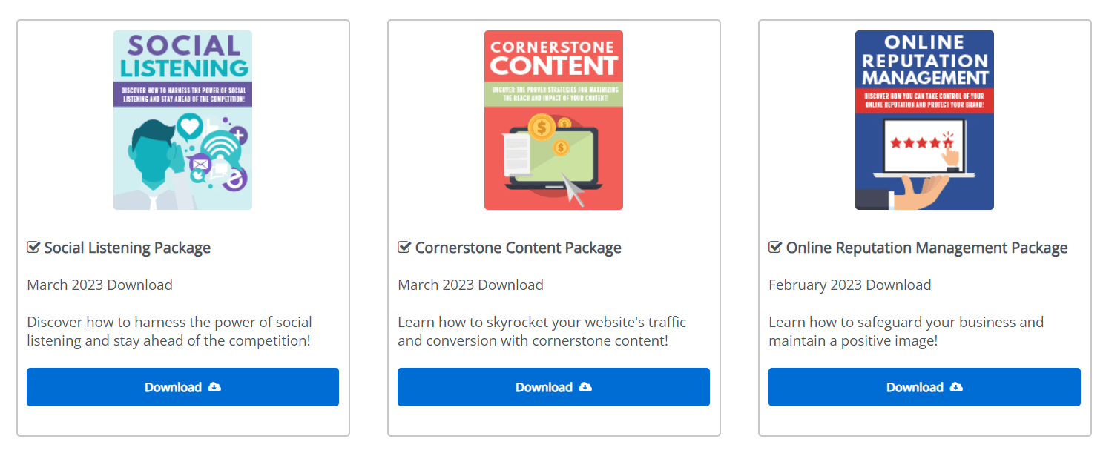Open the Cornerstone Content cover image

pos(553,120)
